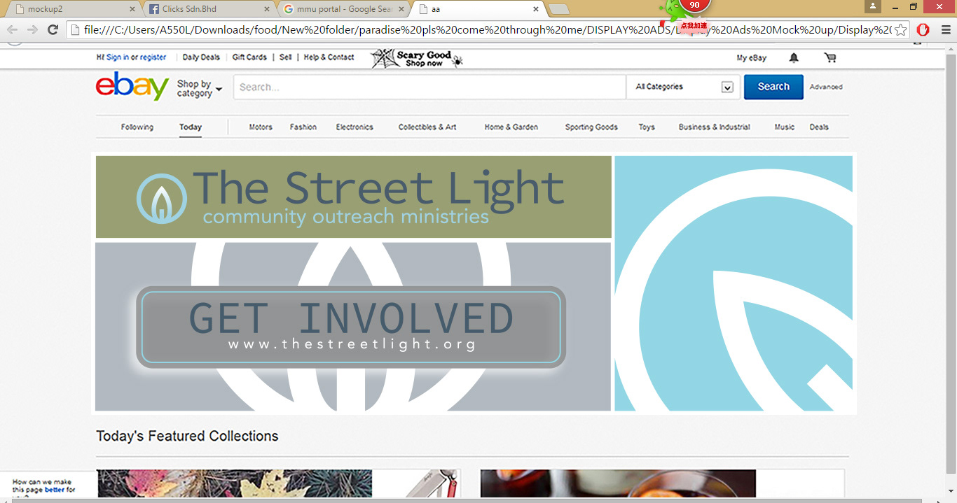
Task: Bookmark this page with star icon
Action: click(x=901, y=29)
